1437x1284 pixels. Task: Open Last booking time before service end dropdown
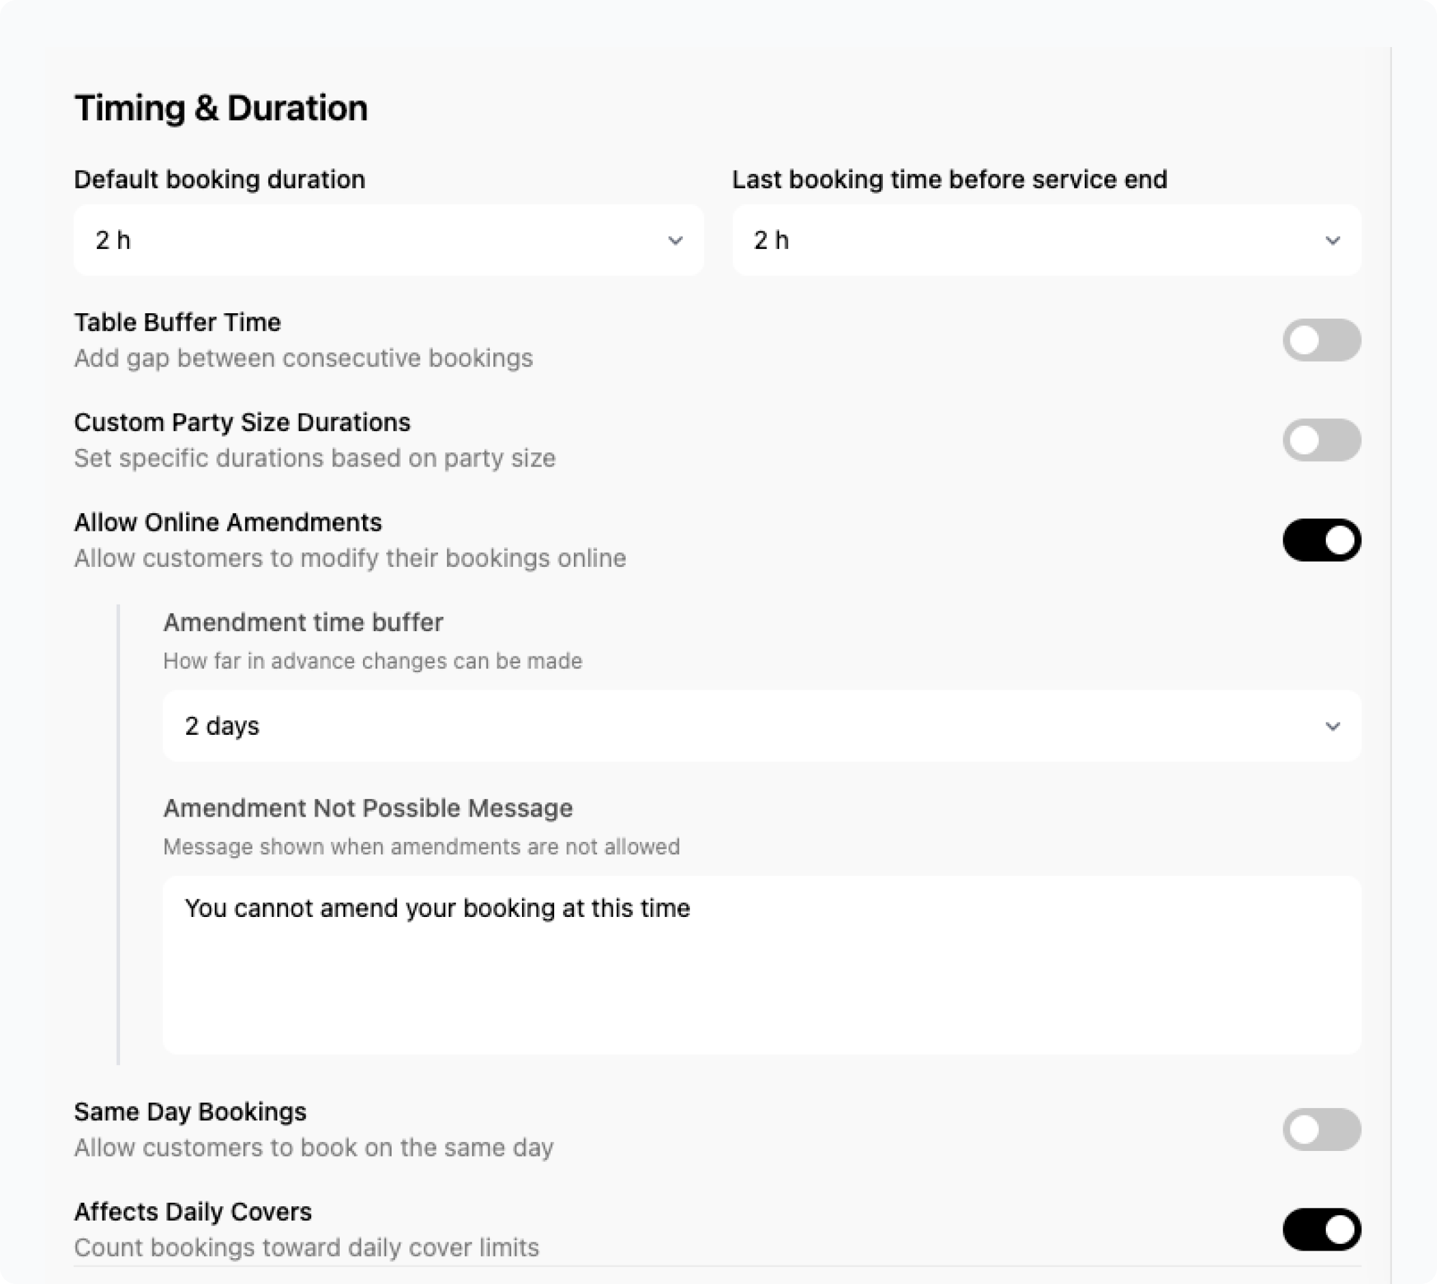(1045, 241)
